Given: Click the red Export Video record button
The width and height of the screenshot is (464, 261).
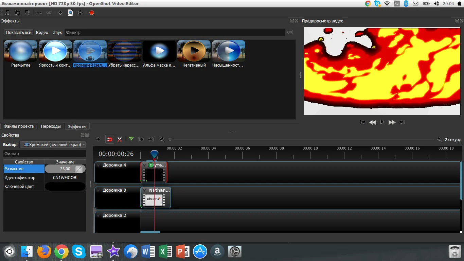Looking at the screenshot, I should pos(91,13).
